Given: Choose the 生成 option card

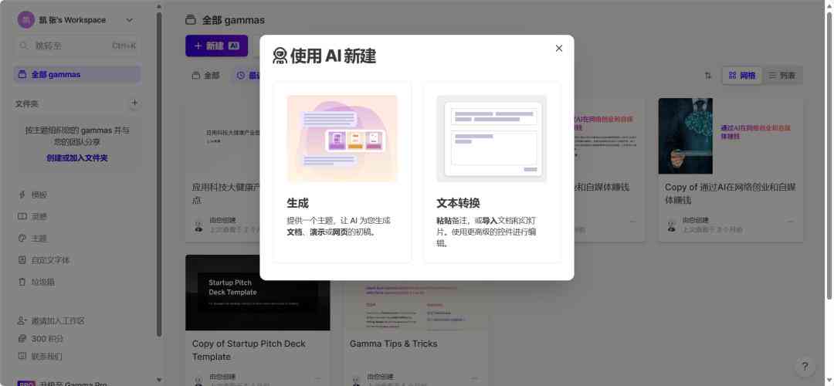Looking at the screenshot, I should pos(343,172).
